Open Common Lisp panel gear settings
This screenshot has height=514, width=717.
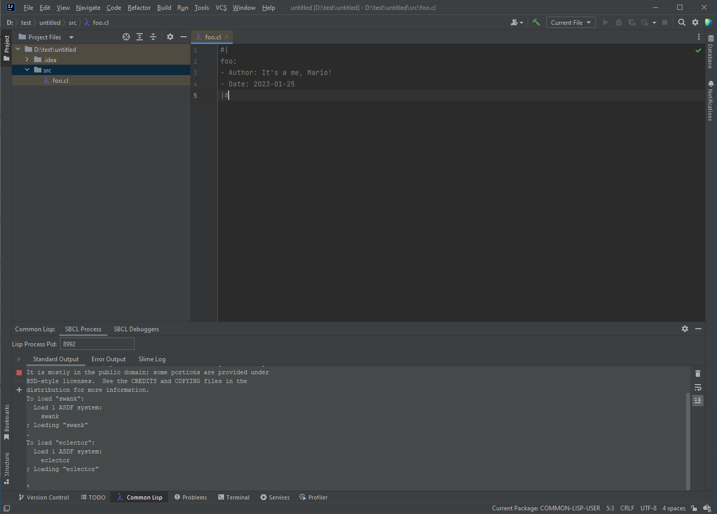[x=685, y=329]
